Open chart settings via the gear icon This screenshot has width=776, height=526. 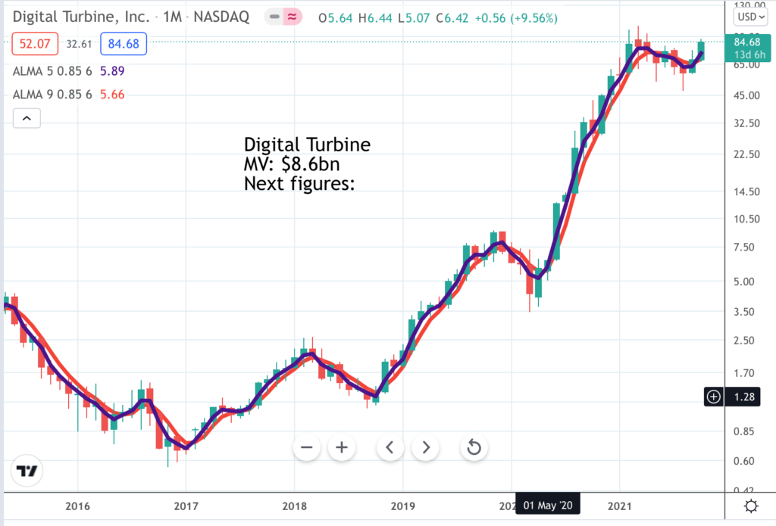751,506
